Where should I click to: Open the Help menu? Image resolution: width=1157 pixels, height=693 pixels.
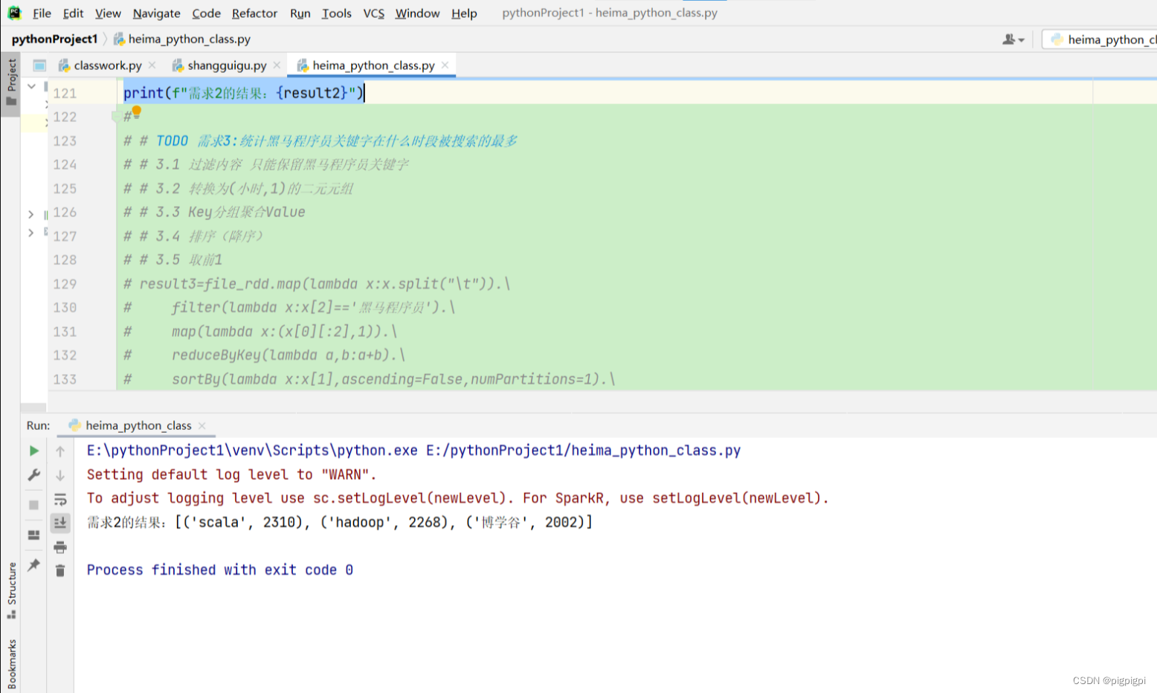tap(464, 13)
